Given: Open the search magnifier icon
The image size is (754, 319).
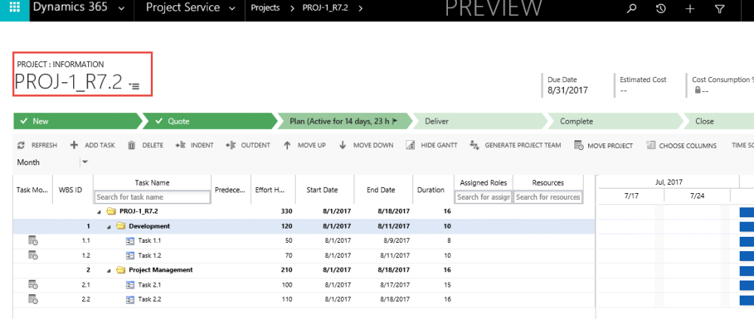Looking at the screenshot, I should pyautogui.click(x=632, y=8).
